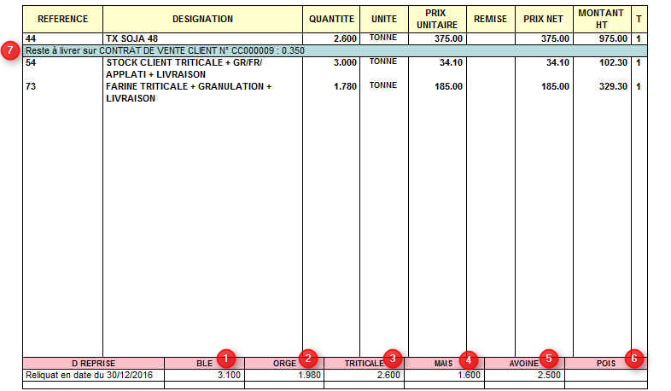The height and width of the screenshot is (391, 671).
Task: Select the FARINE TRITICALE product line
Action: point(202,92)
